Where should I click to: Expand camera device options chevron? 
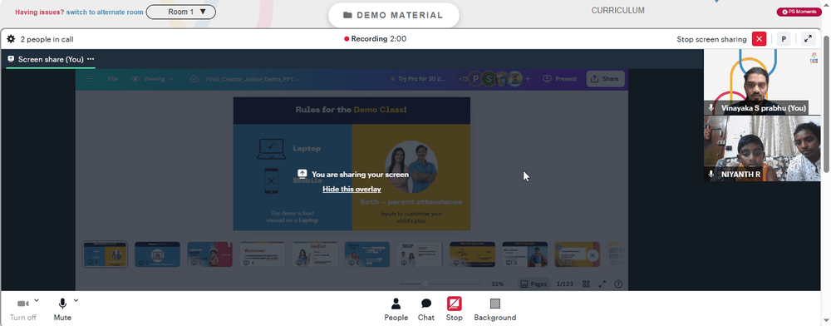point(37,300)
